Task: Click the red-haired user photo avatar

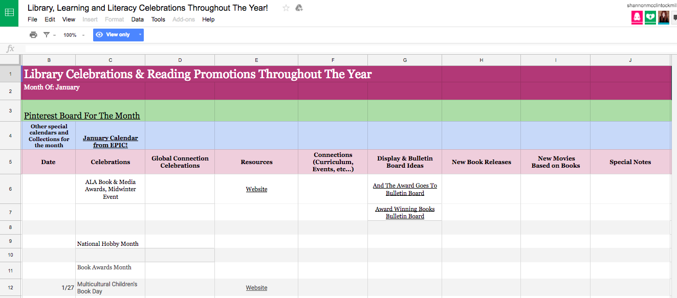Action: pos(664,17)
